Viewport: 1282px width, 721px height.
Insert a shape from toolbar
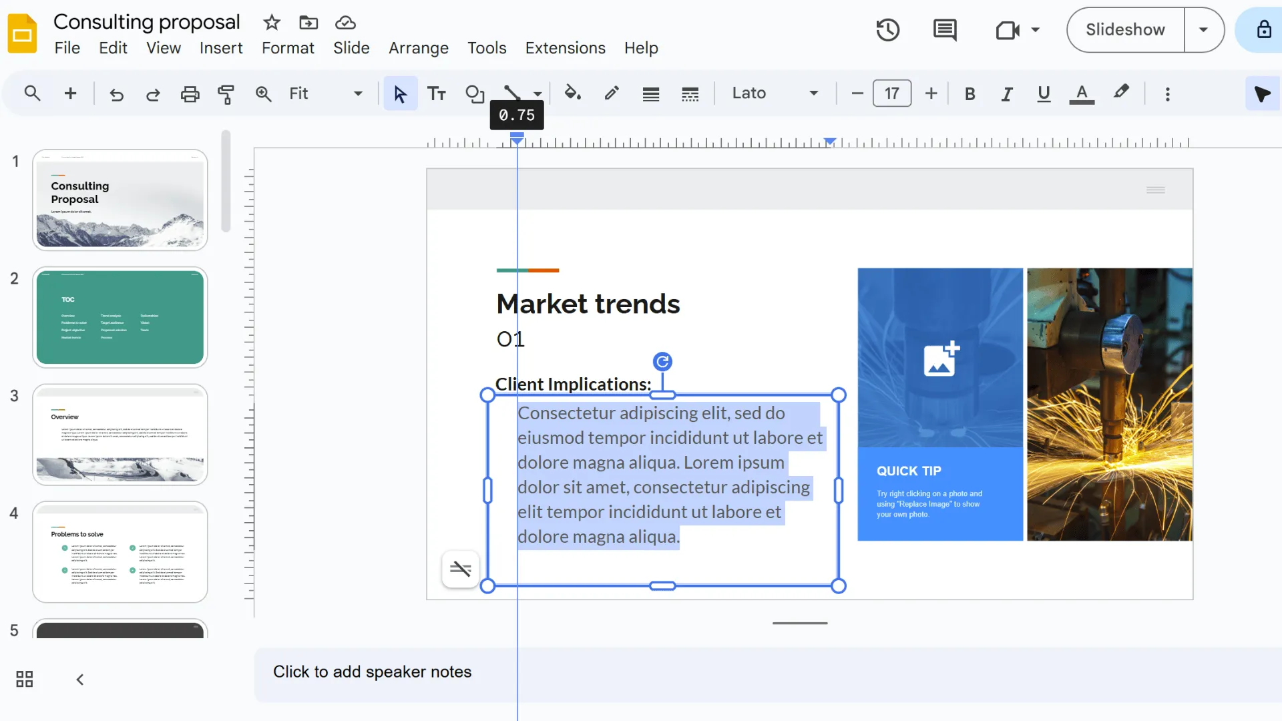pos(475,94)
